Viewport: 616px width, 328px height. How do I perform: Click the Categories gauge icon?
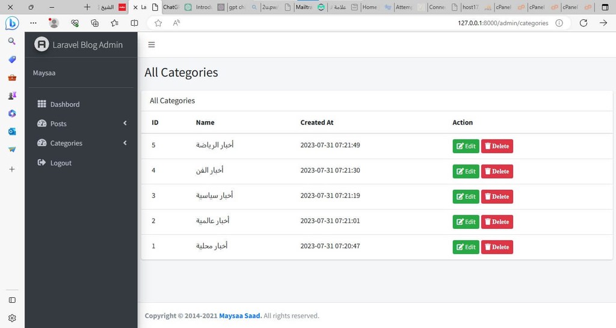point(42,143)
